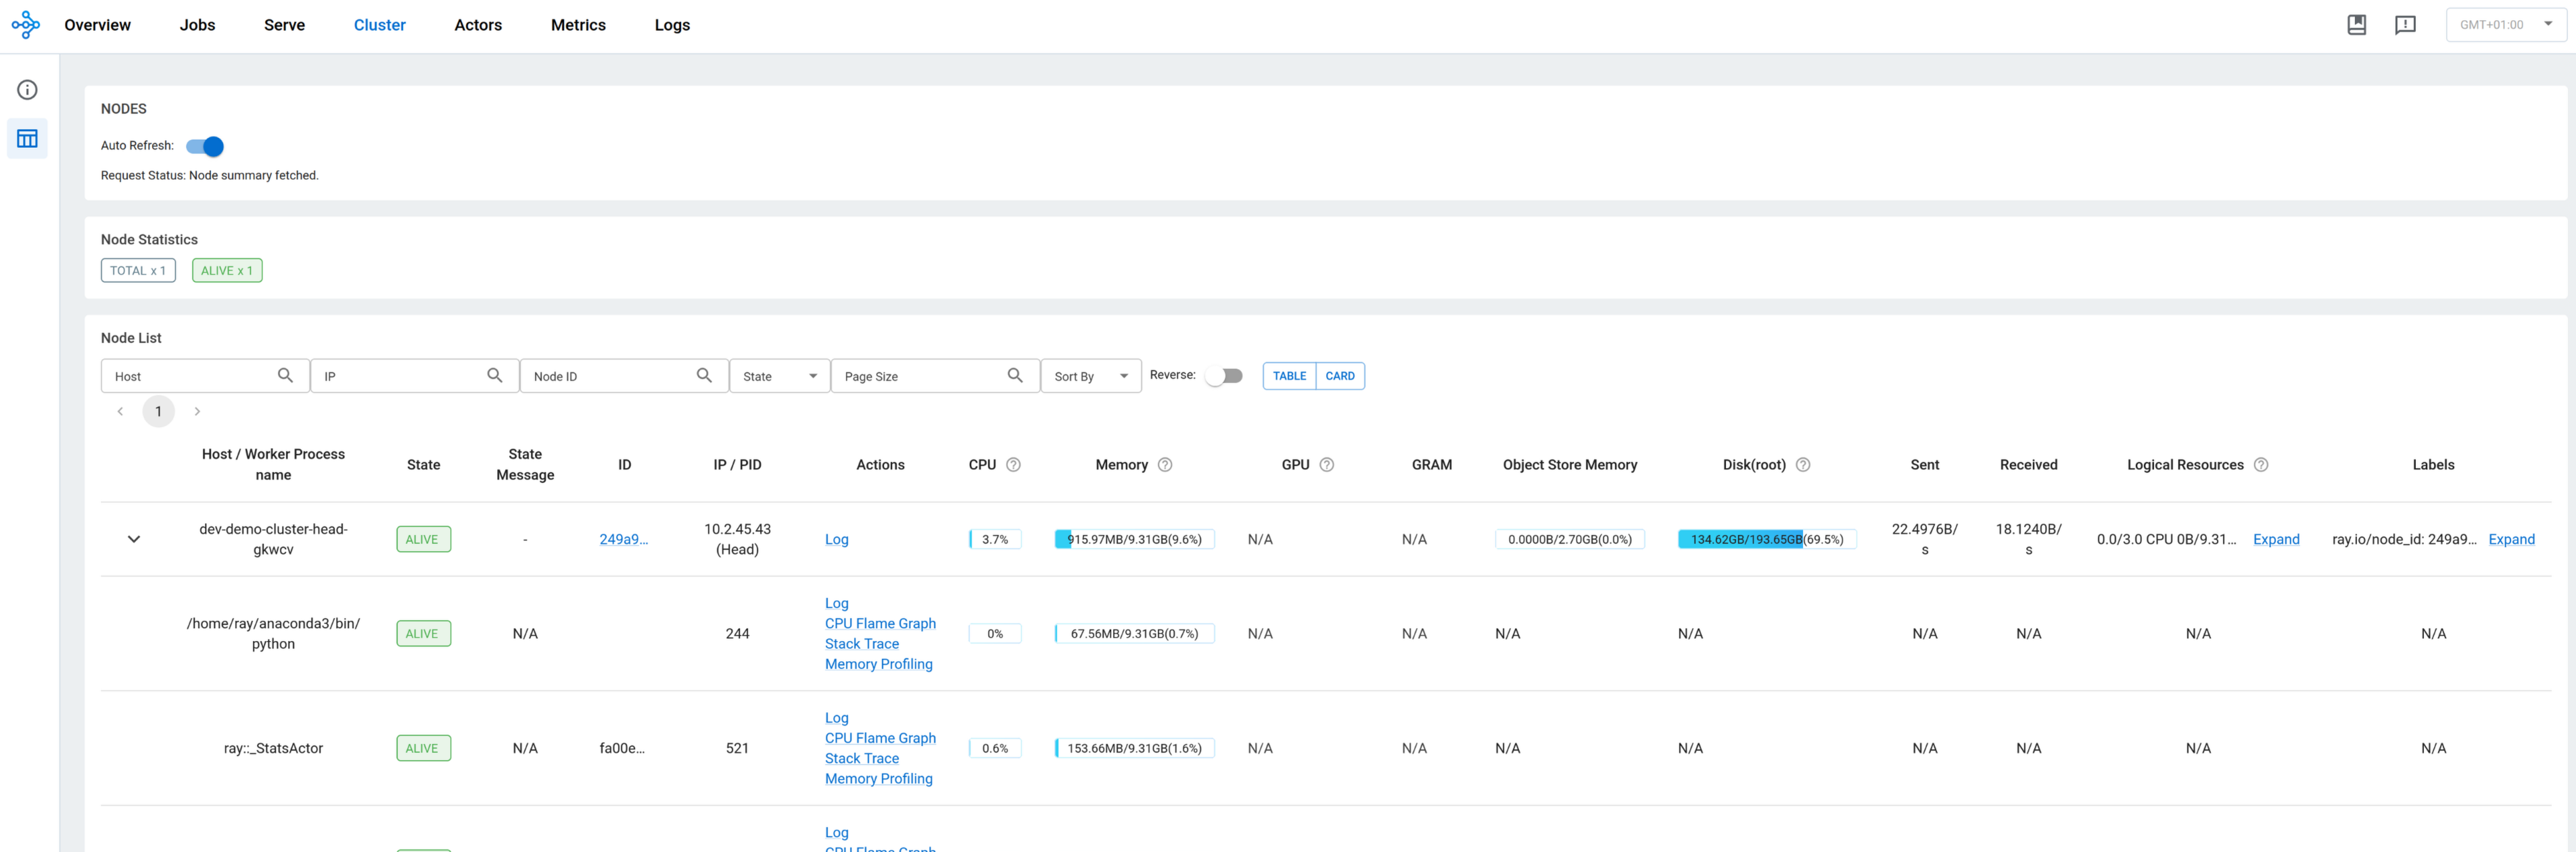Image resolution: width=2576 pixels, height=852 pixels.
Task: Click the info circle sidebar icon
Action: click(x=27, y=90)
